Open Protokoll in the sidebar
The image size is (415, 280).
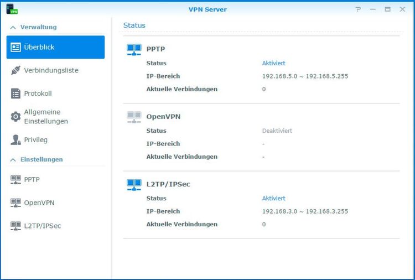55,94
